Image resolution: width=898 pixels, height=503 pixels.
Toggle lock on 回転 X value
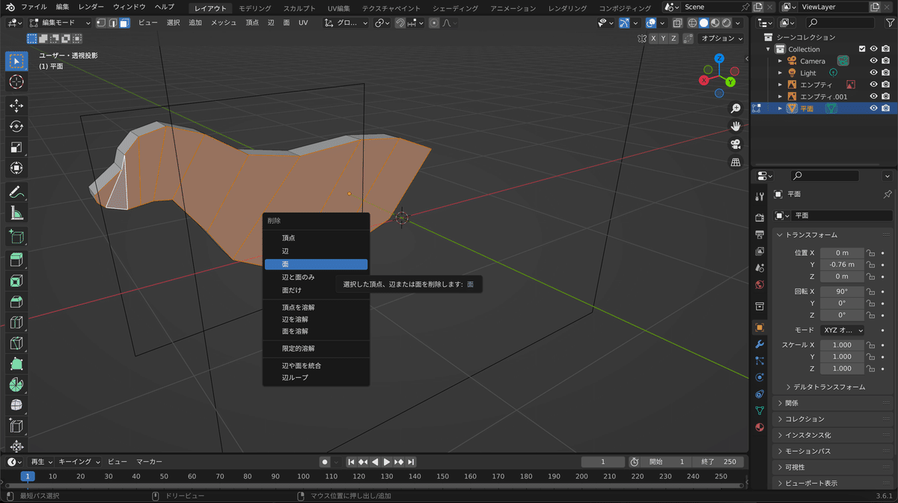(x=871, y=291)
